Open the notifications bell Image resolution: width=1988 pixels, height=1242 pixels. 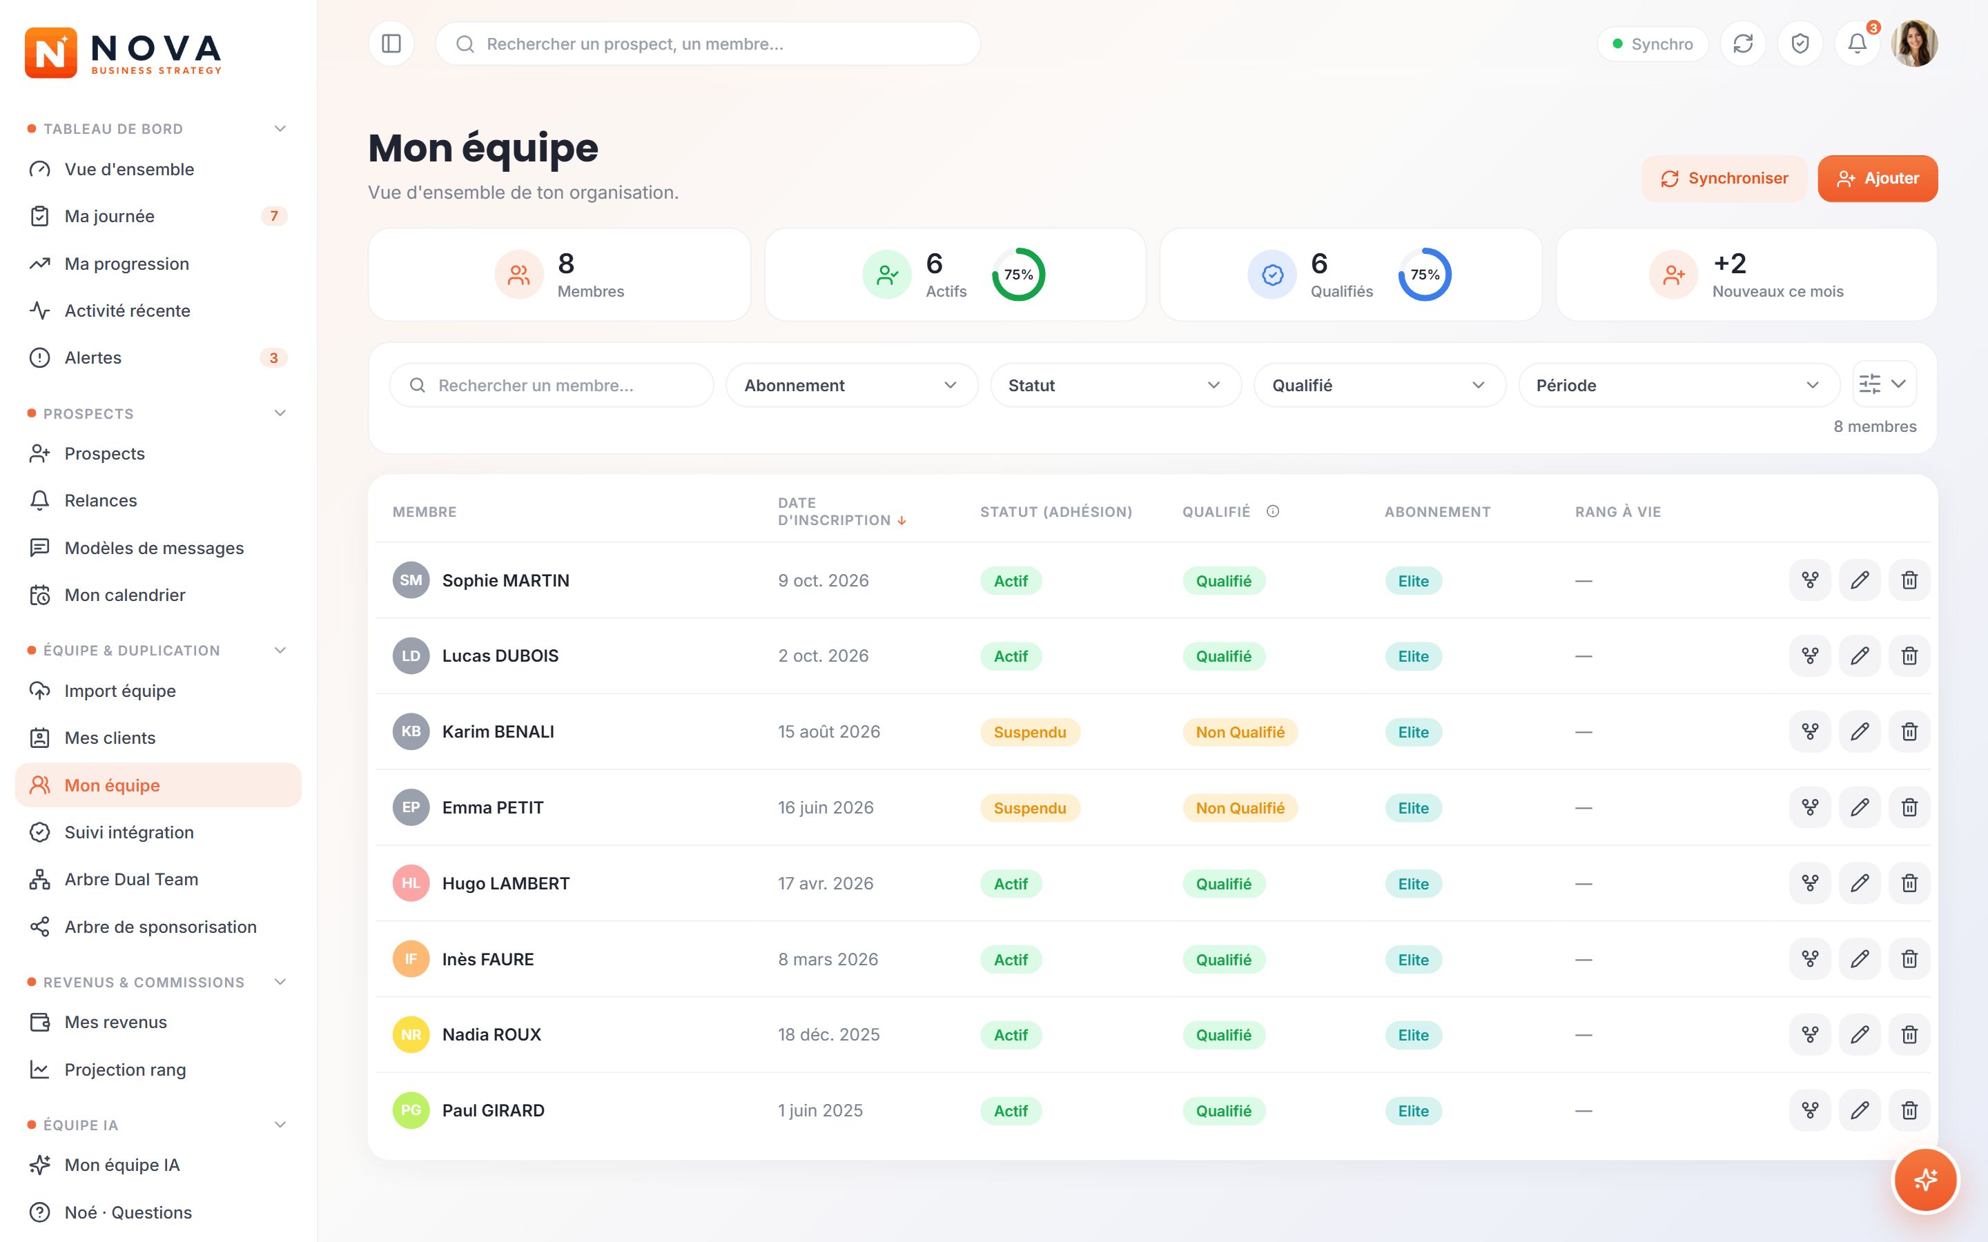coord(1858,43)
